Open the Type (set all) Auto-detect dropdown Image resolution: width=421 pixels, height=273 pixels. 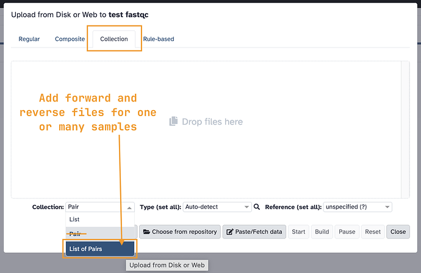[x=217, y=207]
